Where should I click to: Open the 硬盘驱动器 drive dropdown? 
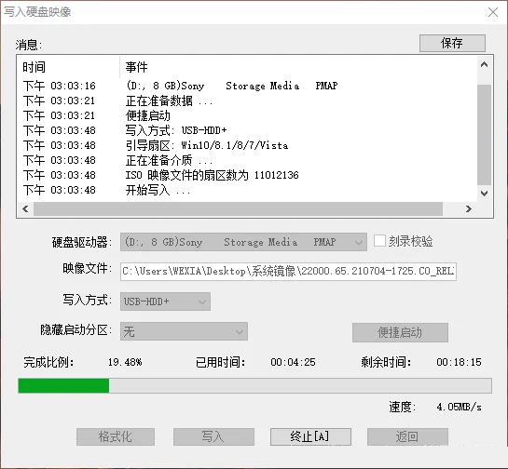[243, 242]
